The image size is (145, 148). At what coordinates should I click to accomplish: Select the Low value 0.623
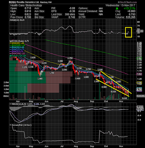[x=28, y=14]
